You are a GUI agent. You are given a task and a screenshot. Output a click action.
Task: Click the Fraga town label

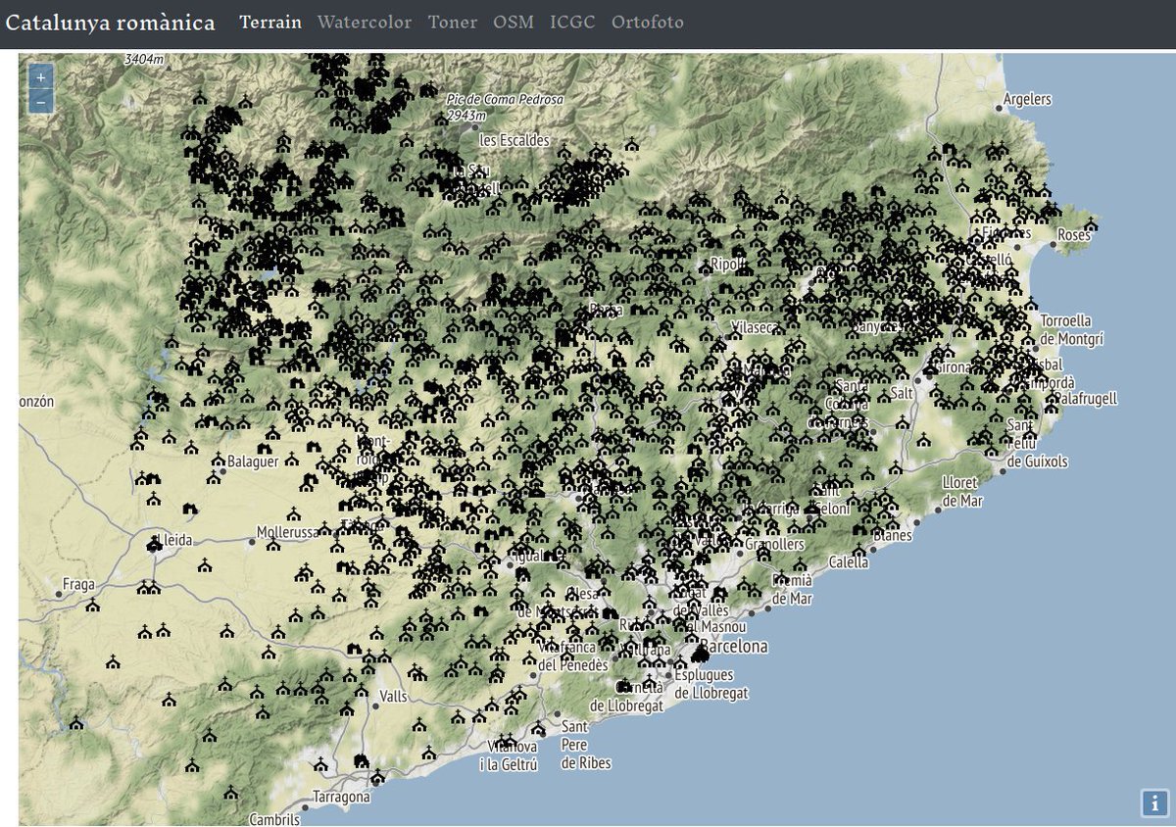(x=78, y=585)
